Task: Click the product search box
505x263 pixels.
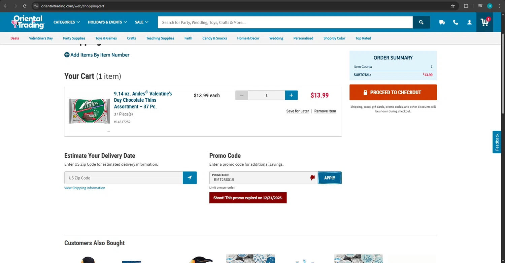Action: tap(285, 22)
